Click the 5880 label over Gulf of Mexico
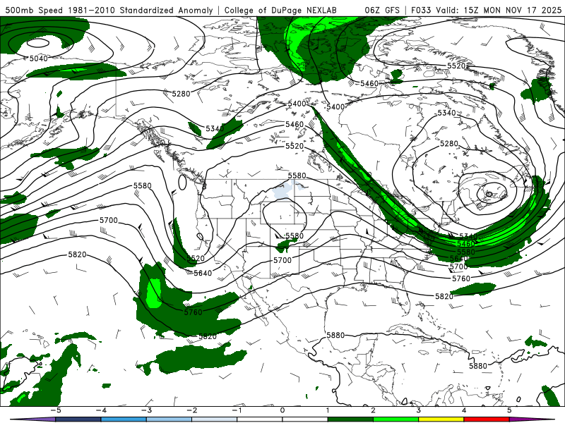Image resolution: width=565 pixels, height=423 pixels. pos(335,336)
